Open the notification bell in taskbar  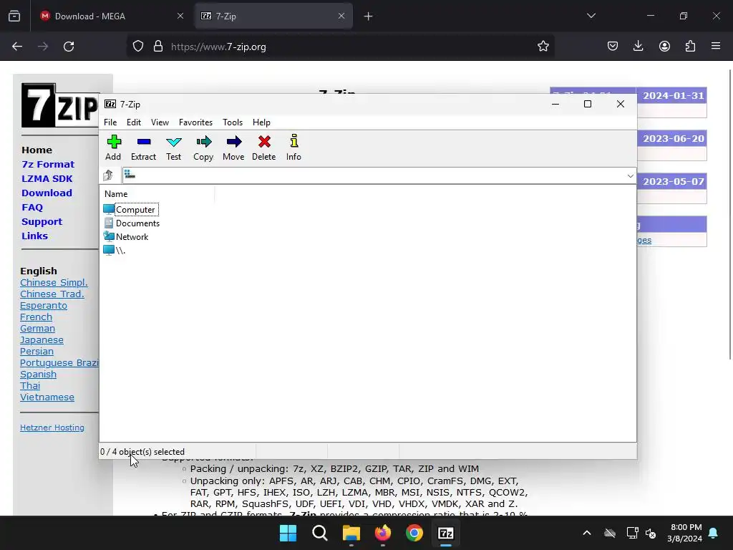(x=714, y=533)
